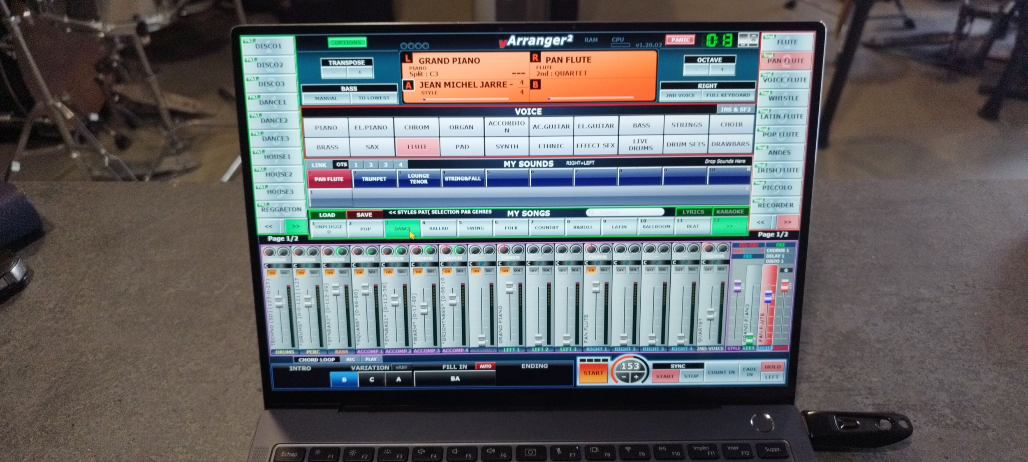
Task: Click the grey window icon beside the timer
Action: coord(748,39)
